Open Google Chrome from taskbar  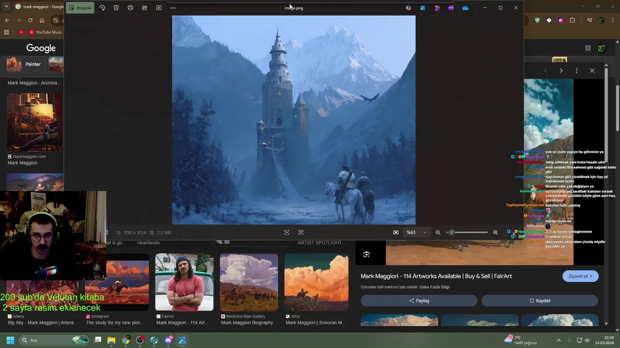click(125, 340)
